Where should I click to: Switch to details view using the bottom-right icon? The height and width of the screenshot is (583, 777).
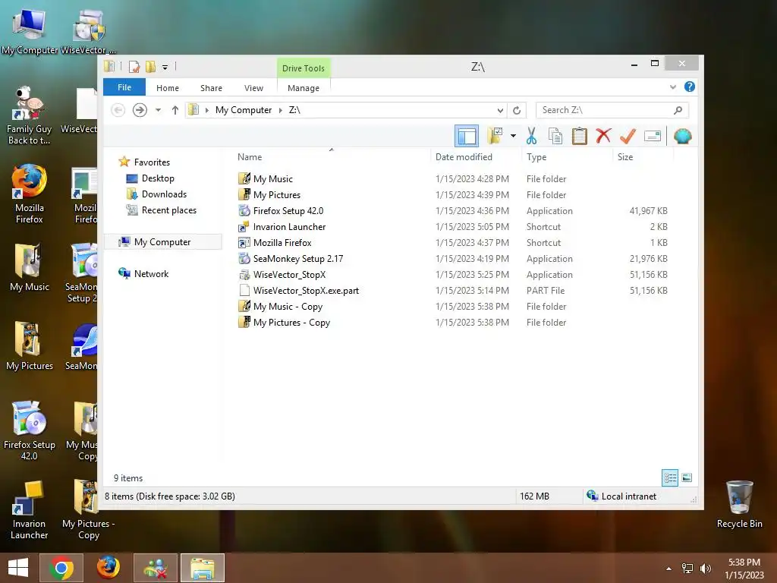coord(670,478)
